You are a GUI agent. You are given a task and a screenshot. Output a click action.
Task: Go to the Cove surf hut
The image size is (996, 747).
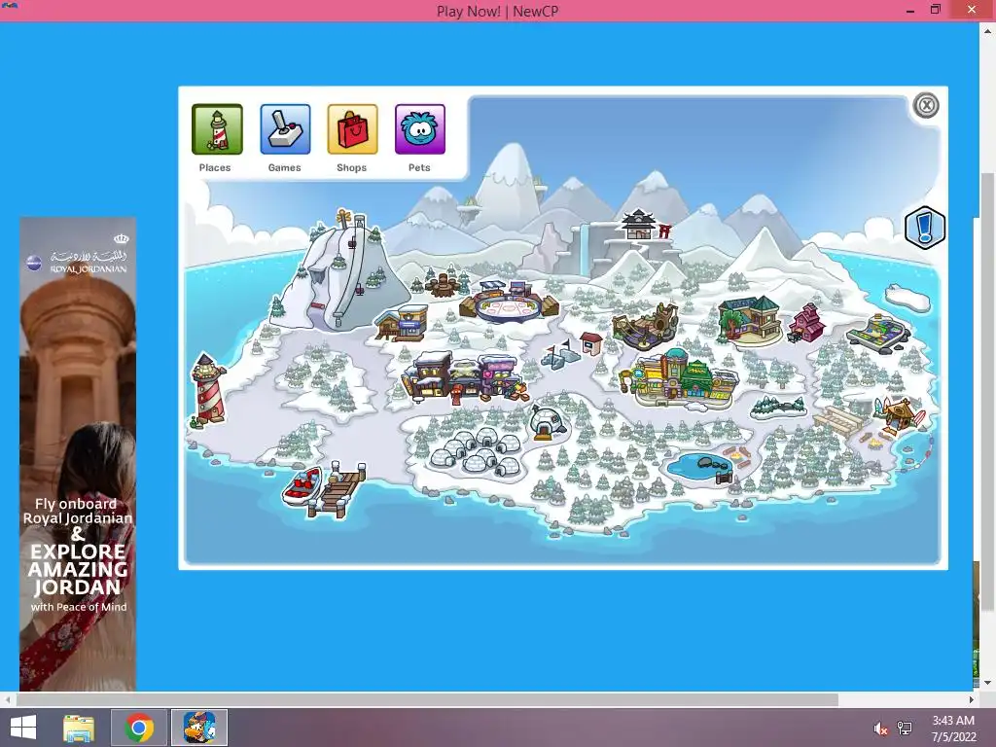click(x=899, y=417)
